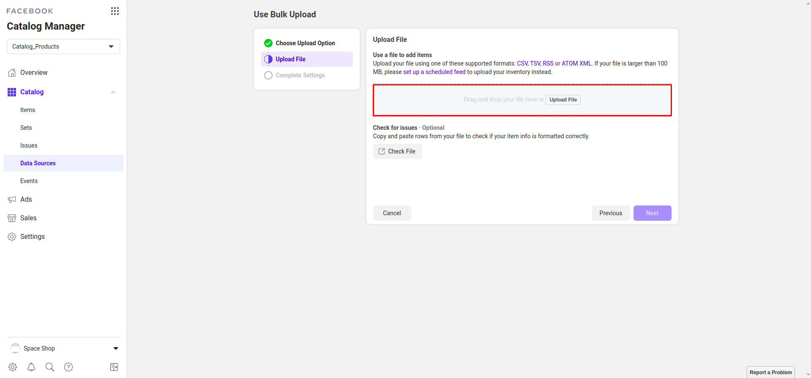This screenshot has height=378, width=811.
Task: Open the Facebook apps grid menu
Action: (115, 11)
